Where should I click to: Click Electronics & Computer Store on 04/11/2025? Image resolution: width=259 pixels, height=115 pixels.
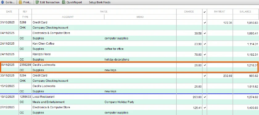pyautogui.click(x=51, y=33)
